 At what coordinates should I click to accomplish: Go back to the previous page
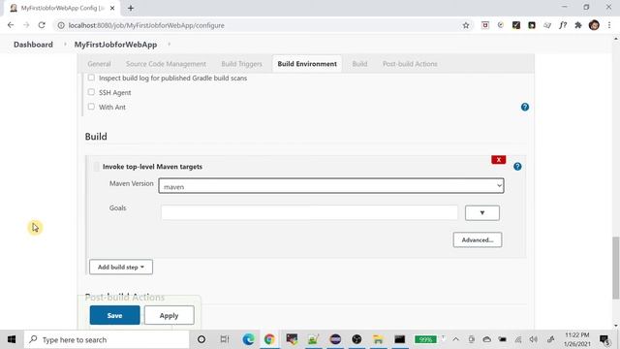[x=11, y=25]
